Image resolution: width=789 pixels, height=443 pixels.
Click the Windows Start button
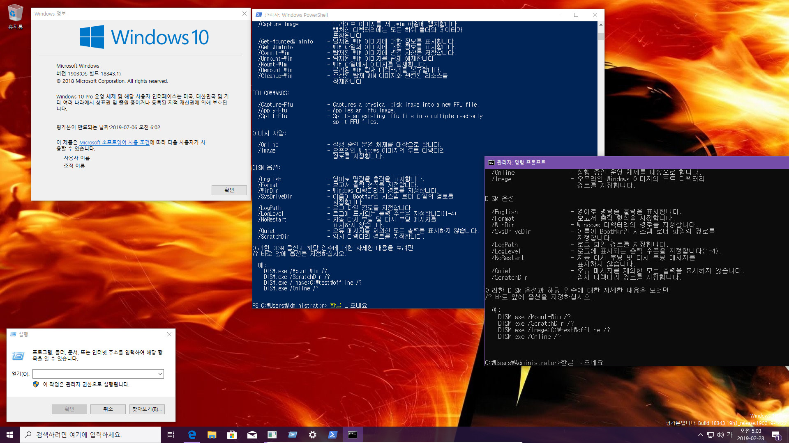(x=10, y=435)
